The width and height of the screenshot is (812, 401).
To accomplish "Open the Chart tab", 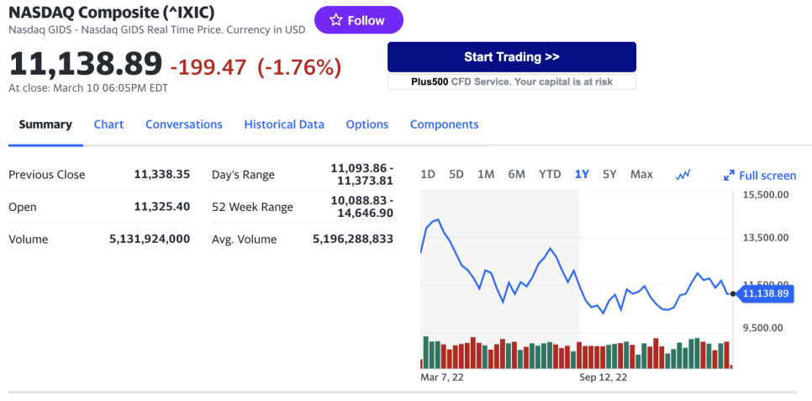I will 108,124.
